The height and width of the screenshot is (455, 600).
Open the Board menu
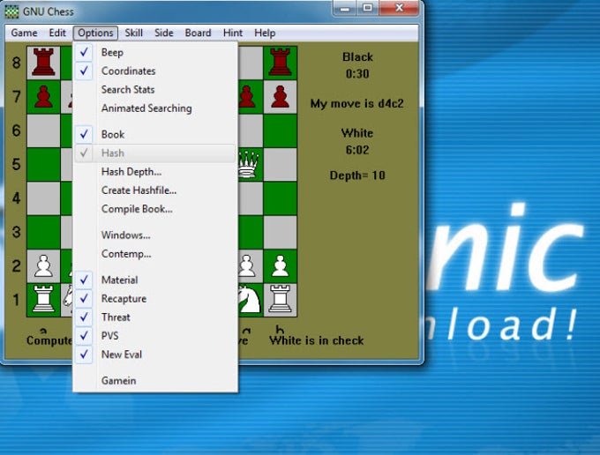click(198, 33)
